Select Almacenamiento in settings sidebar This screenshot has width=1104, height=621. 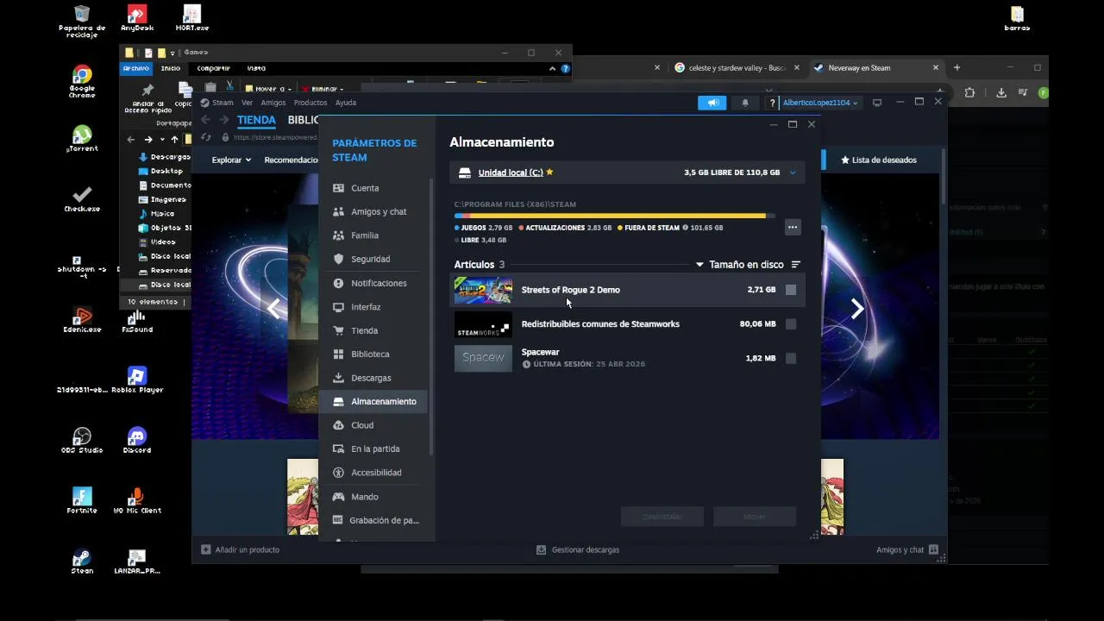(x=375, y=402)
